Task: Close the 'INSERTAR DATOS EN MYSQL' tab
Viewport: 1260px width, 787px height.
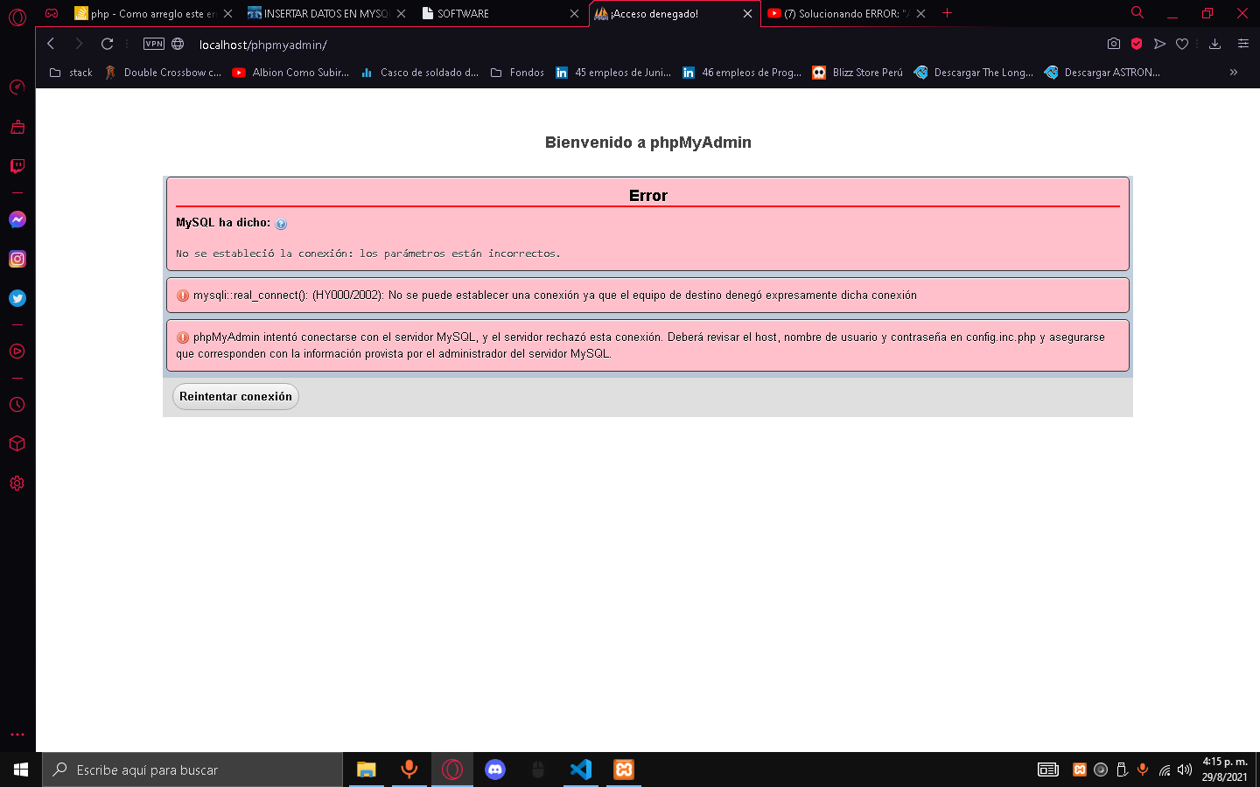Action: [x=401, y=14]
